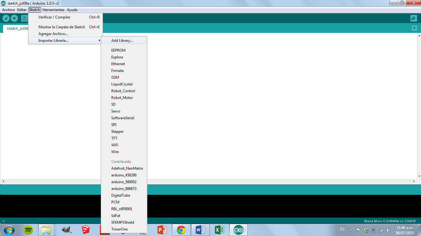Import the DigitalTube library
The image size is (421, 236).
pos(124,195)
